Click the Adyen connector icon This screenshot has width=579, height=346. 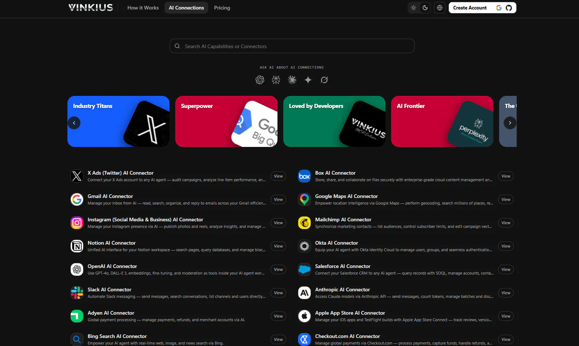[77, 316]
